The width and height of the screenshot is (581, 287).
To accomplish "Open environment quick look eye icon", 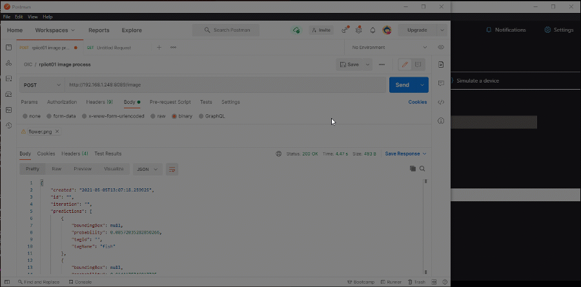I will [440, 47].
